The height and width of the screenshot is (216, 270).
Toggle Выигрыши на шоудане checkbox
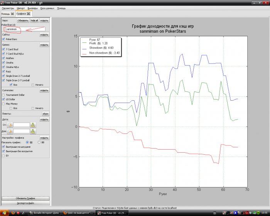tap(3, 147)
